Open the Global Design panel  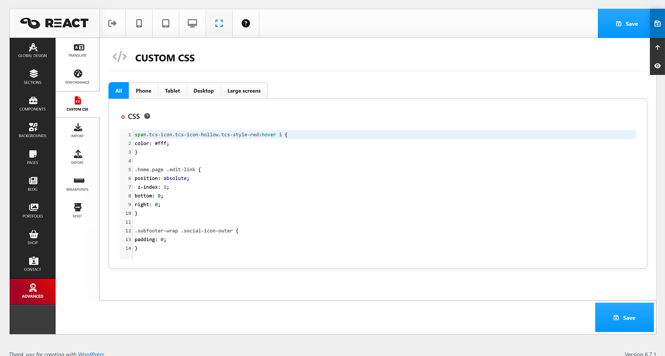coord(33,50)
